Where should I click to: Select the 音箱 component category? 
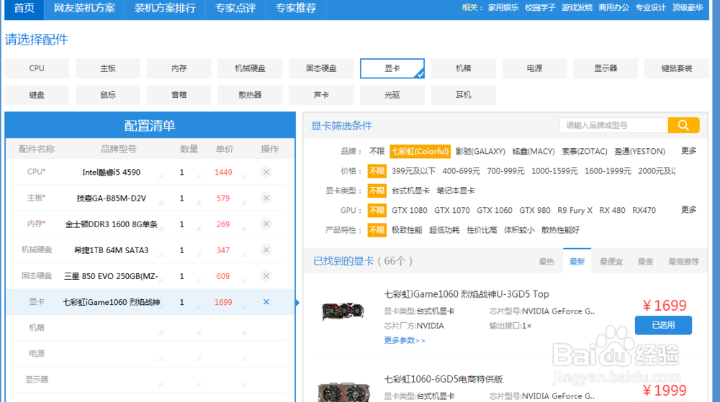pos(179,95)
